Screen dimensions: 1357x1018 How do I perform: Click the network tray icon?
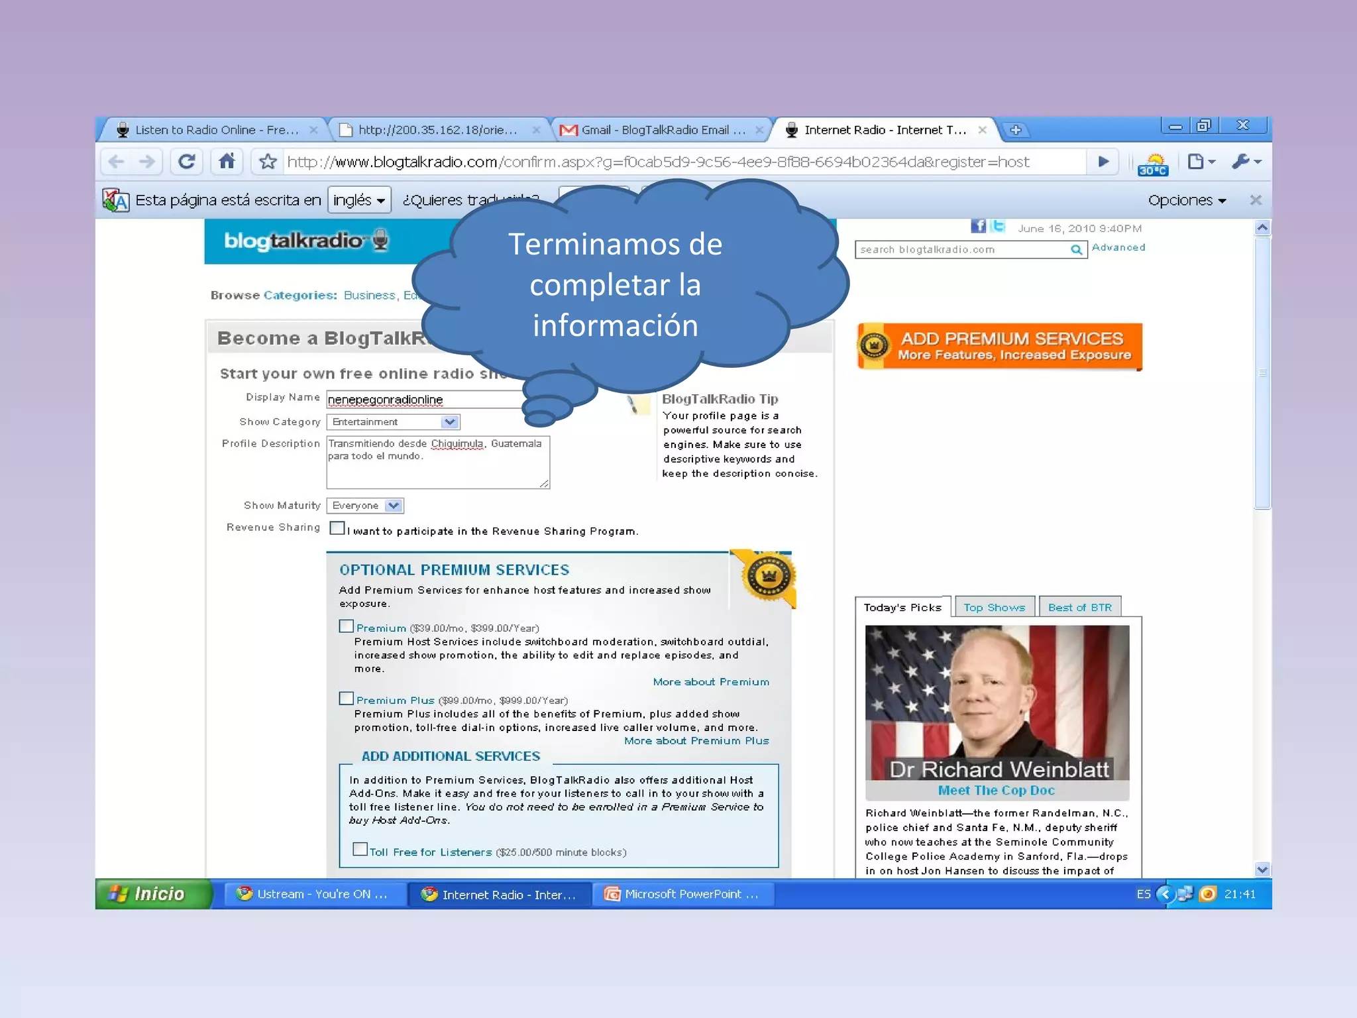(x=1185, y=894)
